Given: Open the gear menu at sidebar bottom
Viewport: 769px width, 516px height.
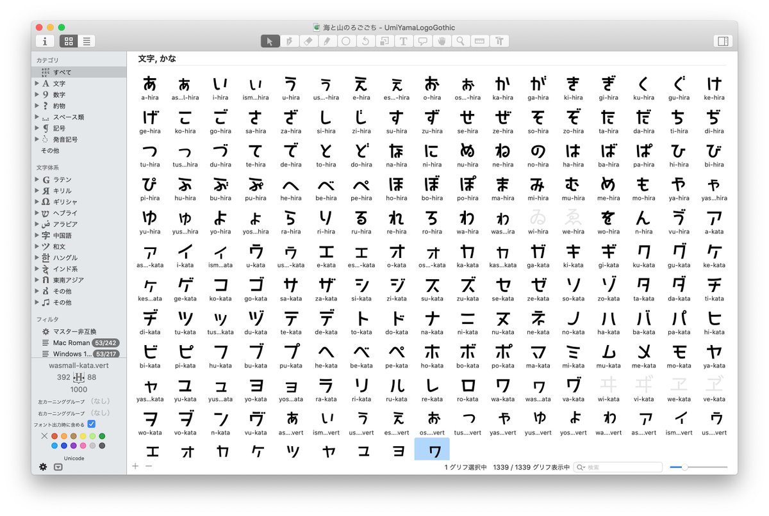Looking at the screenshot, I should pos(43,467).
